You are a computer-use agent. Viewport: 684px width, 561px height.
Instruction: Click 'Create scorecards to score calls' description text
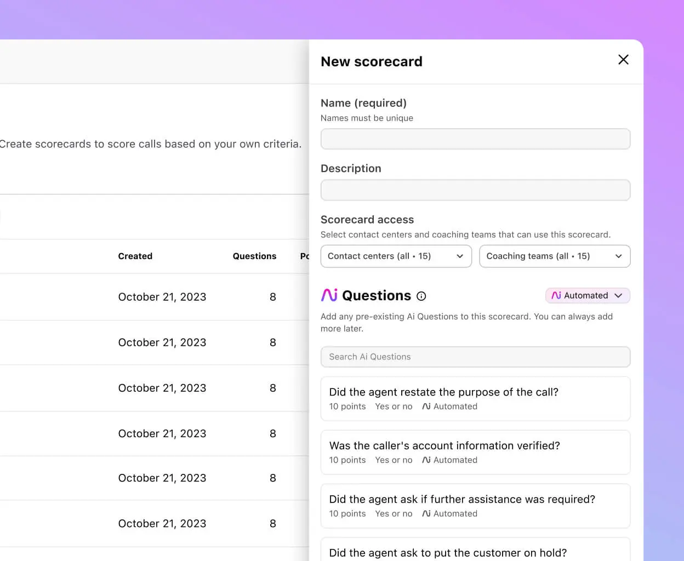tap(150, 144)
